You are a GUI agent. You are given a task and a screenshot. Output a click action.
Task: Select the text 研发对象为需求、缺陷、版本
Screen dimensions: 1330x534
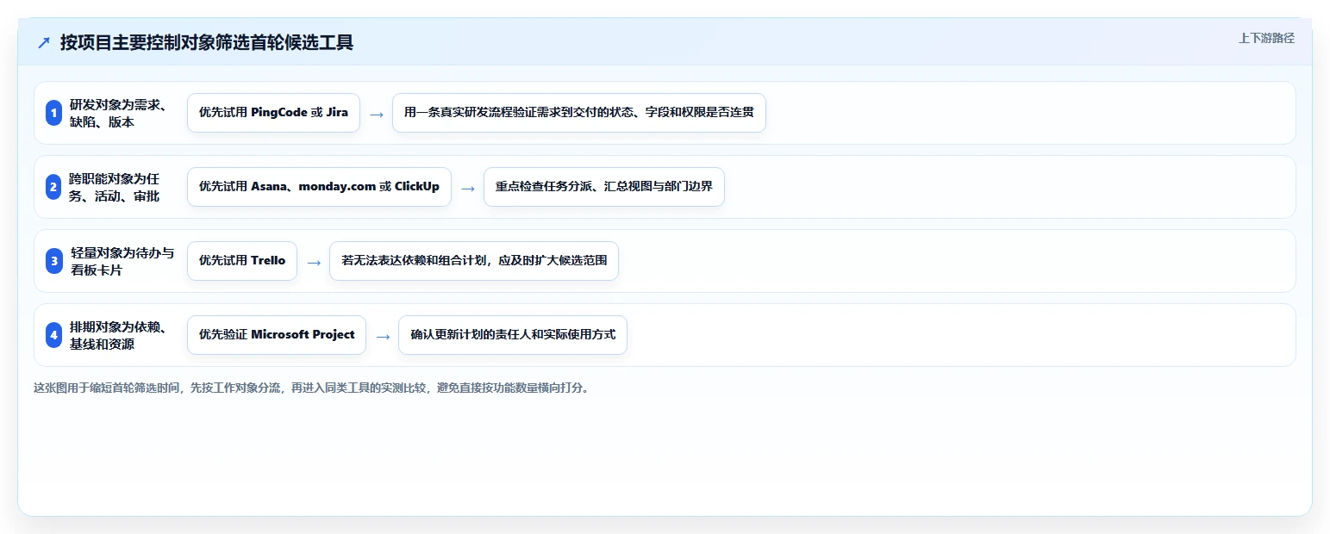pyautogui.click(x=118, y=113)
